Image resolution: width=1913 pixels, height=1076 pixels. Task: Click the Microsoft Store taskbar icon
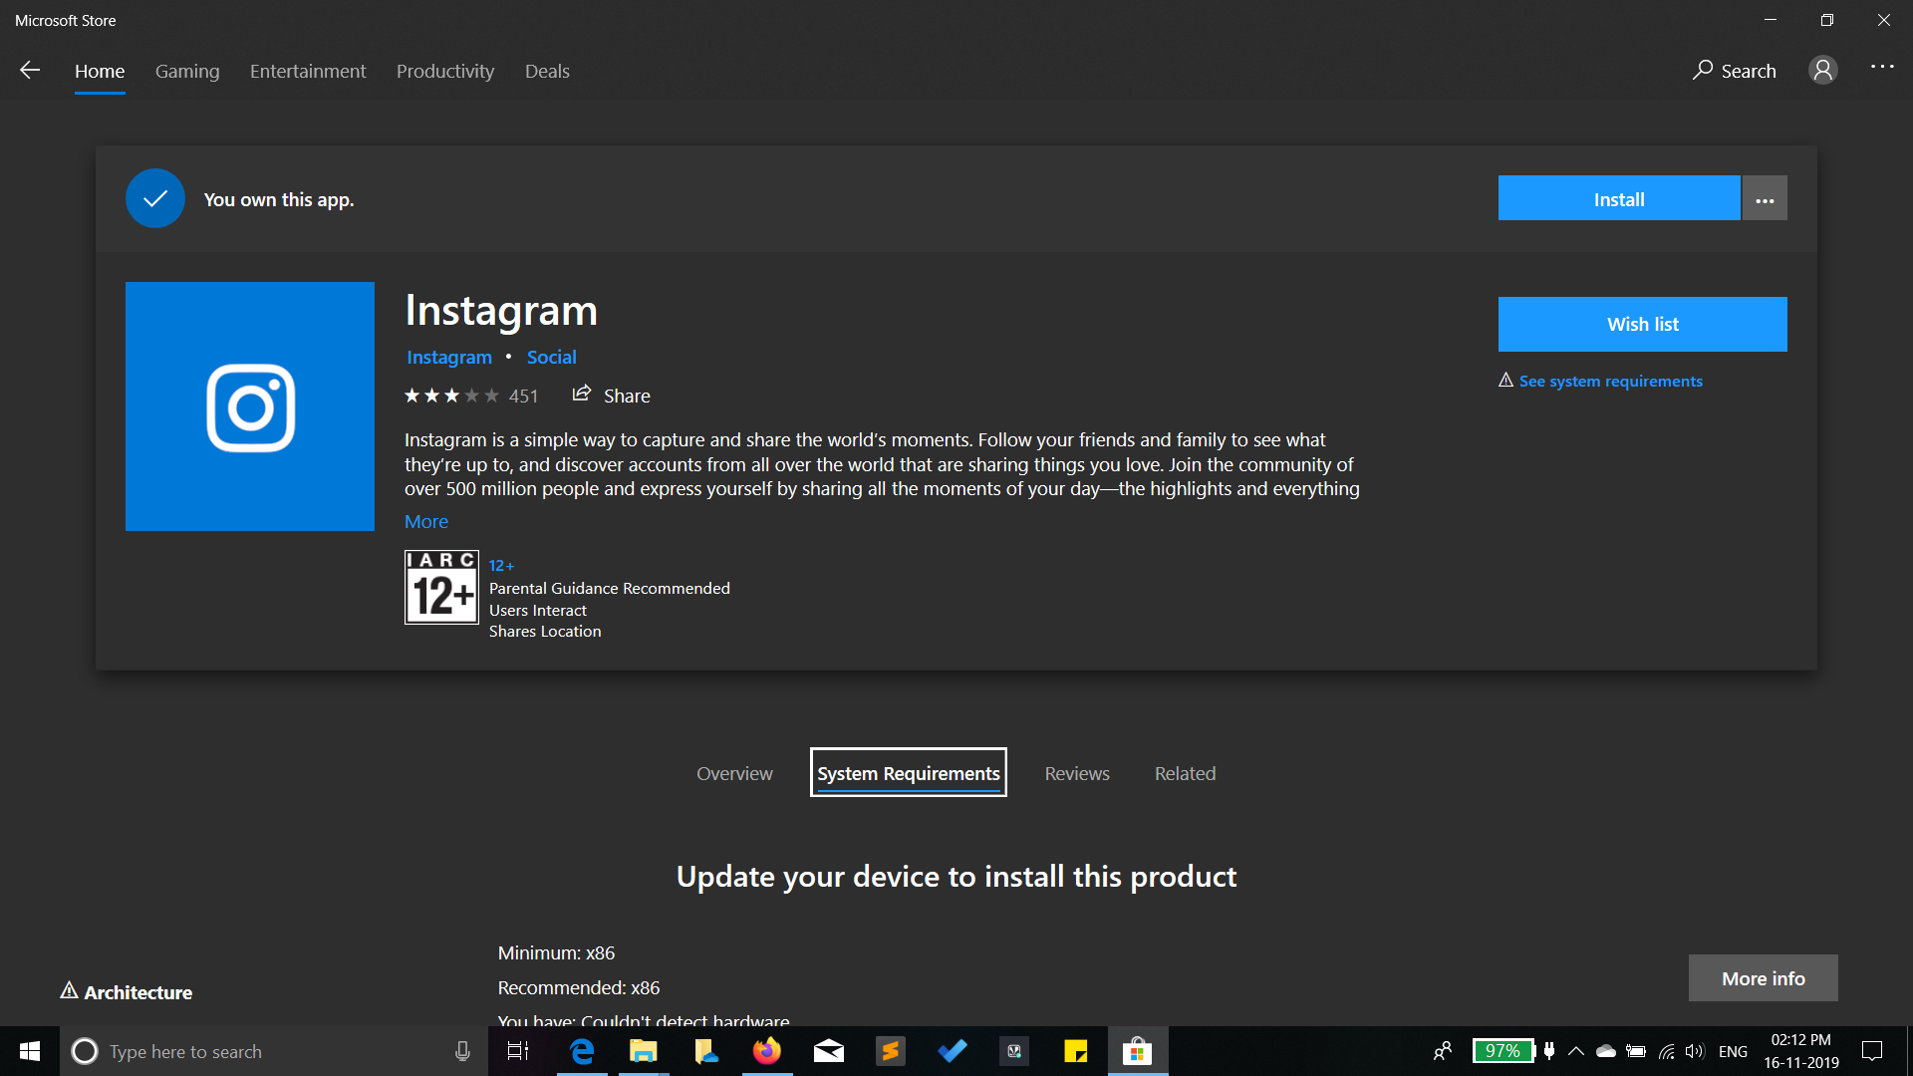tap(1138, 1051)
